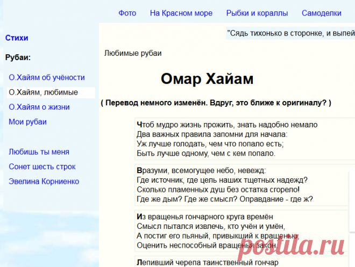This screenshot has width=355, height=267.
Task: Click line Чтоб мудро жизнь прожить
Action: click(x=227, y=125)
